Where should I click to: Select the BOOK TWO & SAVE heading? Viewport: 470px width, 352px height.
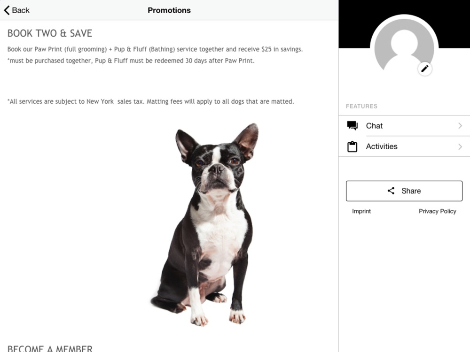(x=50, y=33)
